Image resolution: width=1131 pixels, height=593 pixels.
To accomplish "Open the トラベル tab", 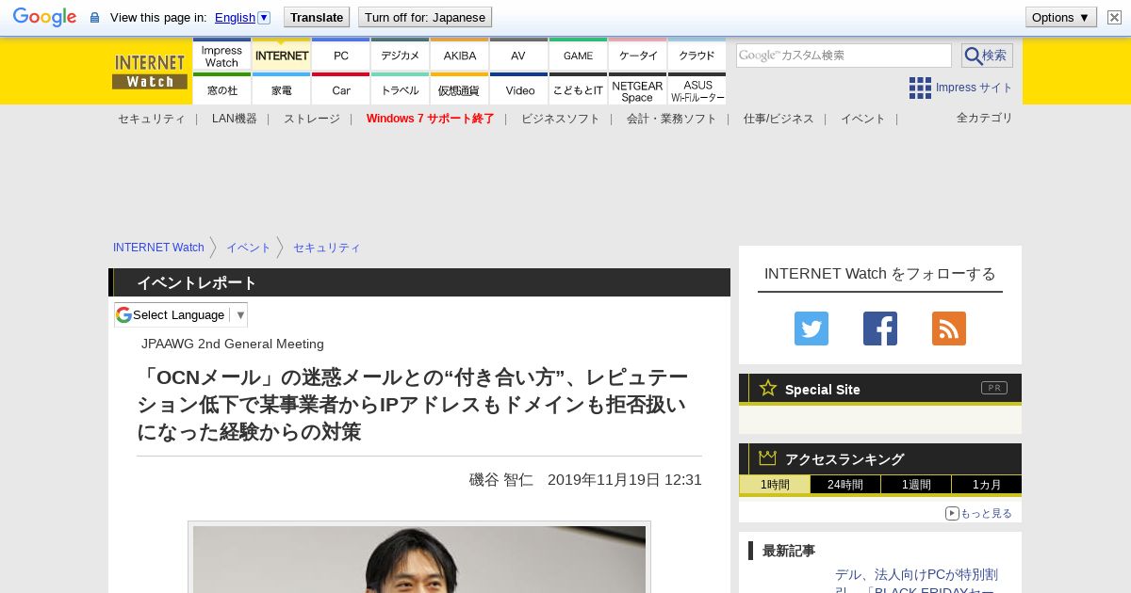I will pos(400,89).
